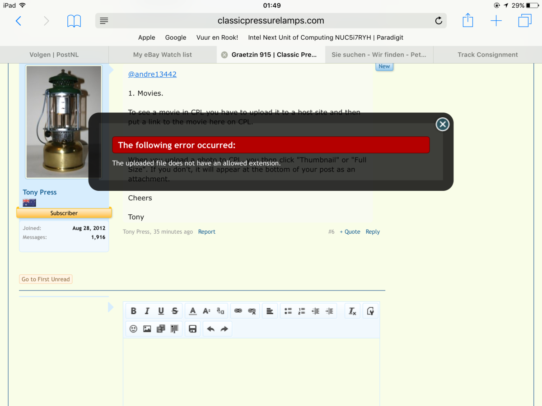Switch to Track Consignment tab
The image size is (542, 406).
(488, 55)
